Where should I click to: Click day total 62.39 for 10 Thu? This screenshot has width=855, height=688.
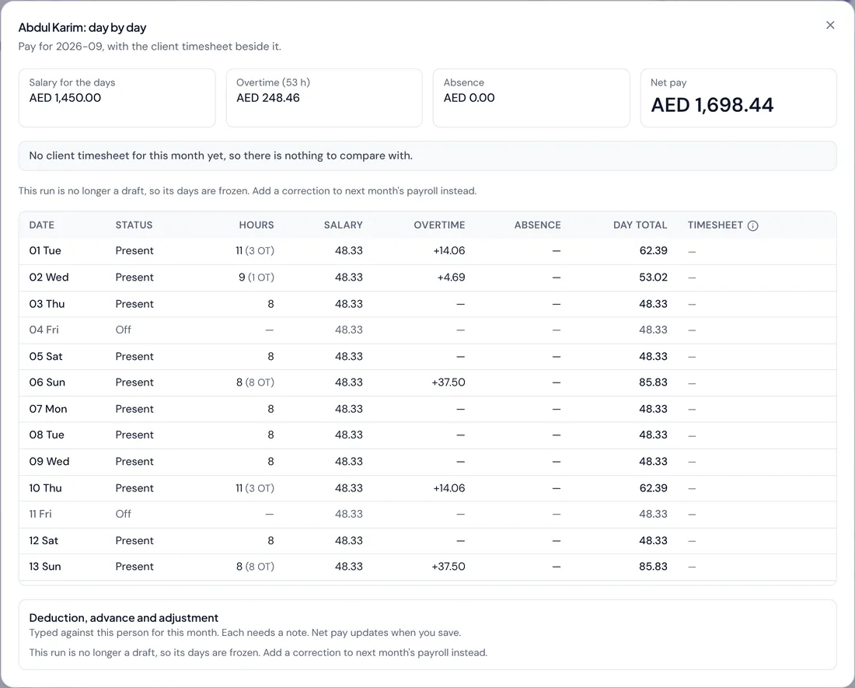click(653, 488)
